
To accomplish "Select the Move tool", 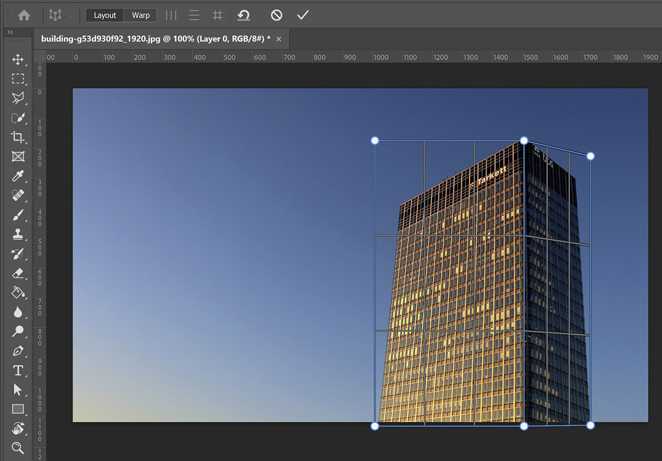I will [x=18, y=60].
